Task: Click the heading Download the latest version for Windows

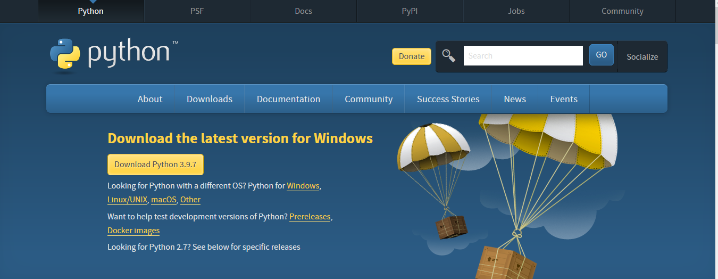Action: (x=240, y=138)
